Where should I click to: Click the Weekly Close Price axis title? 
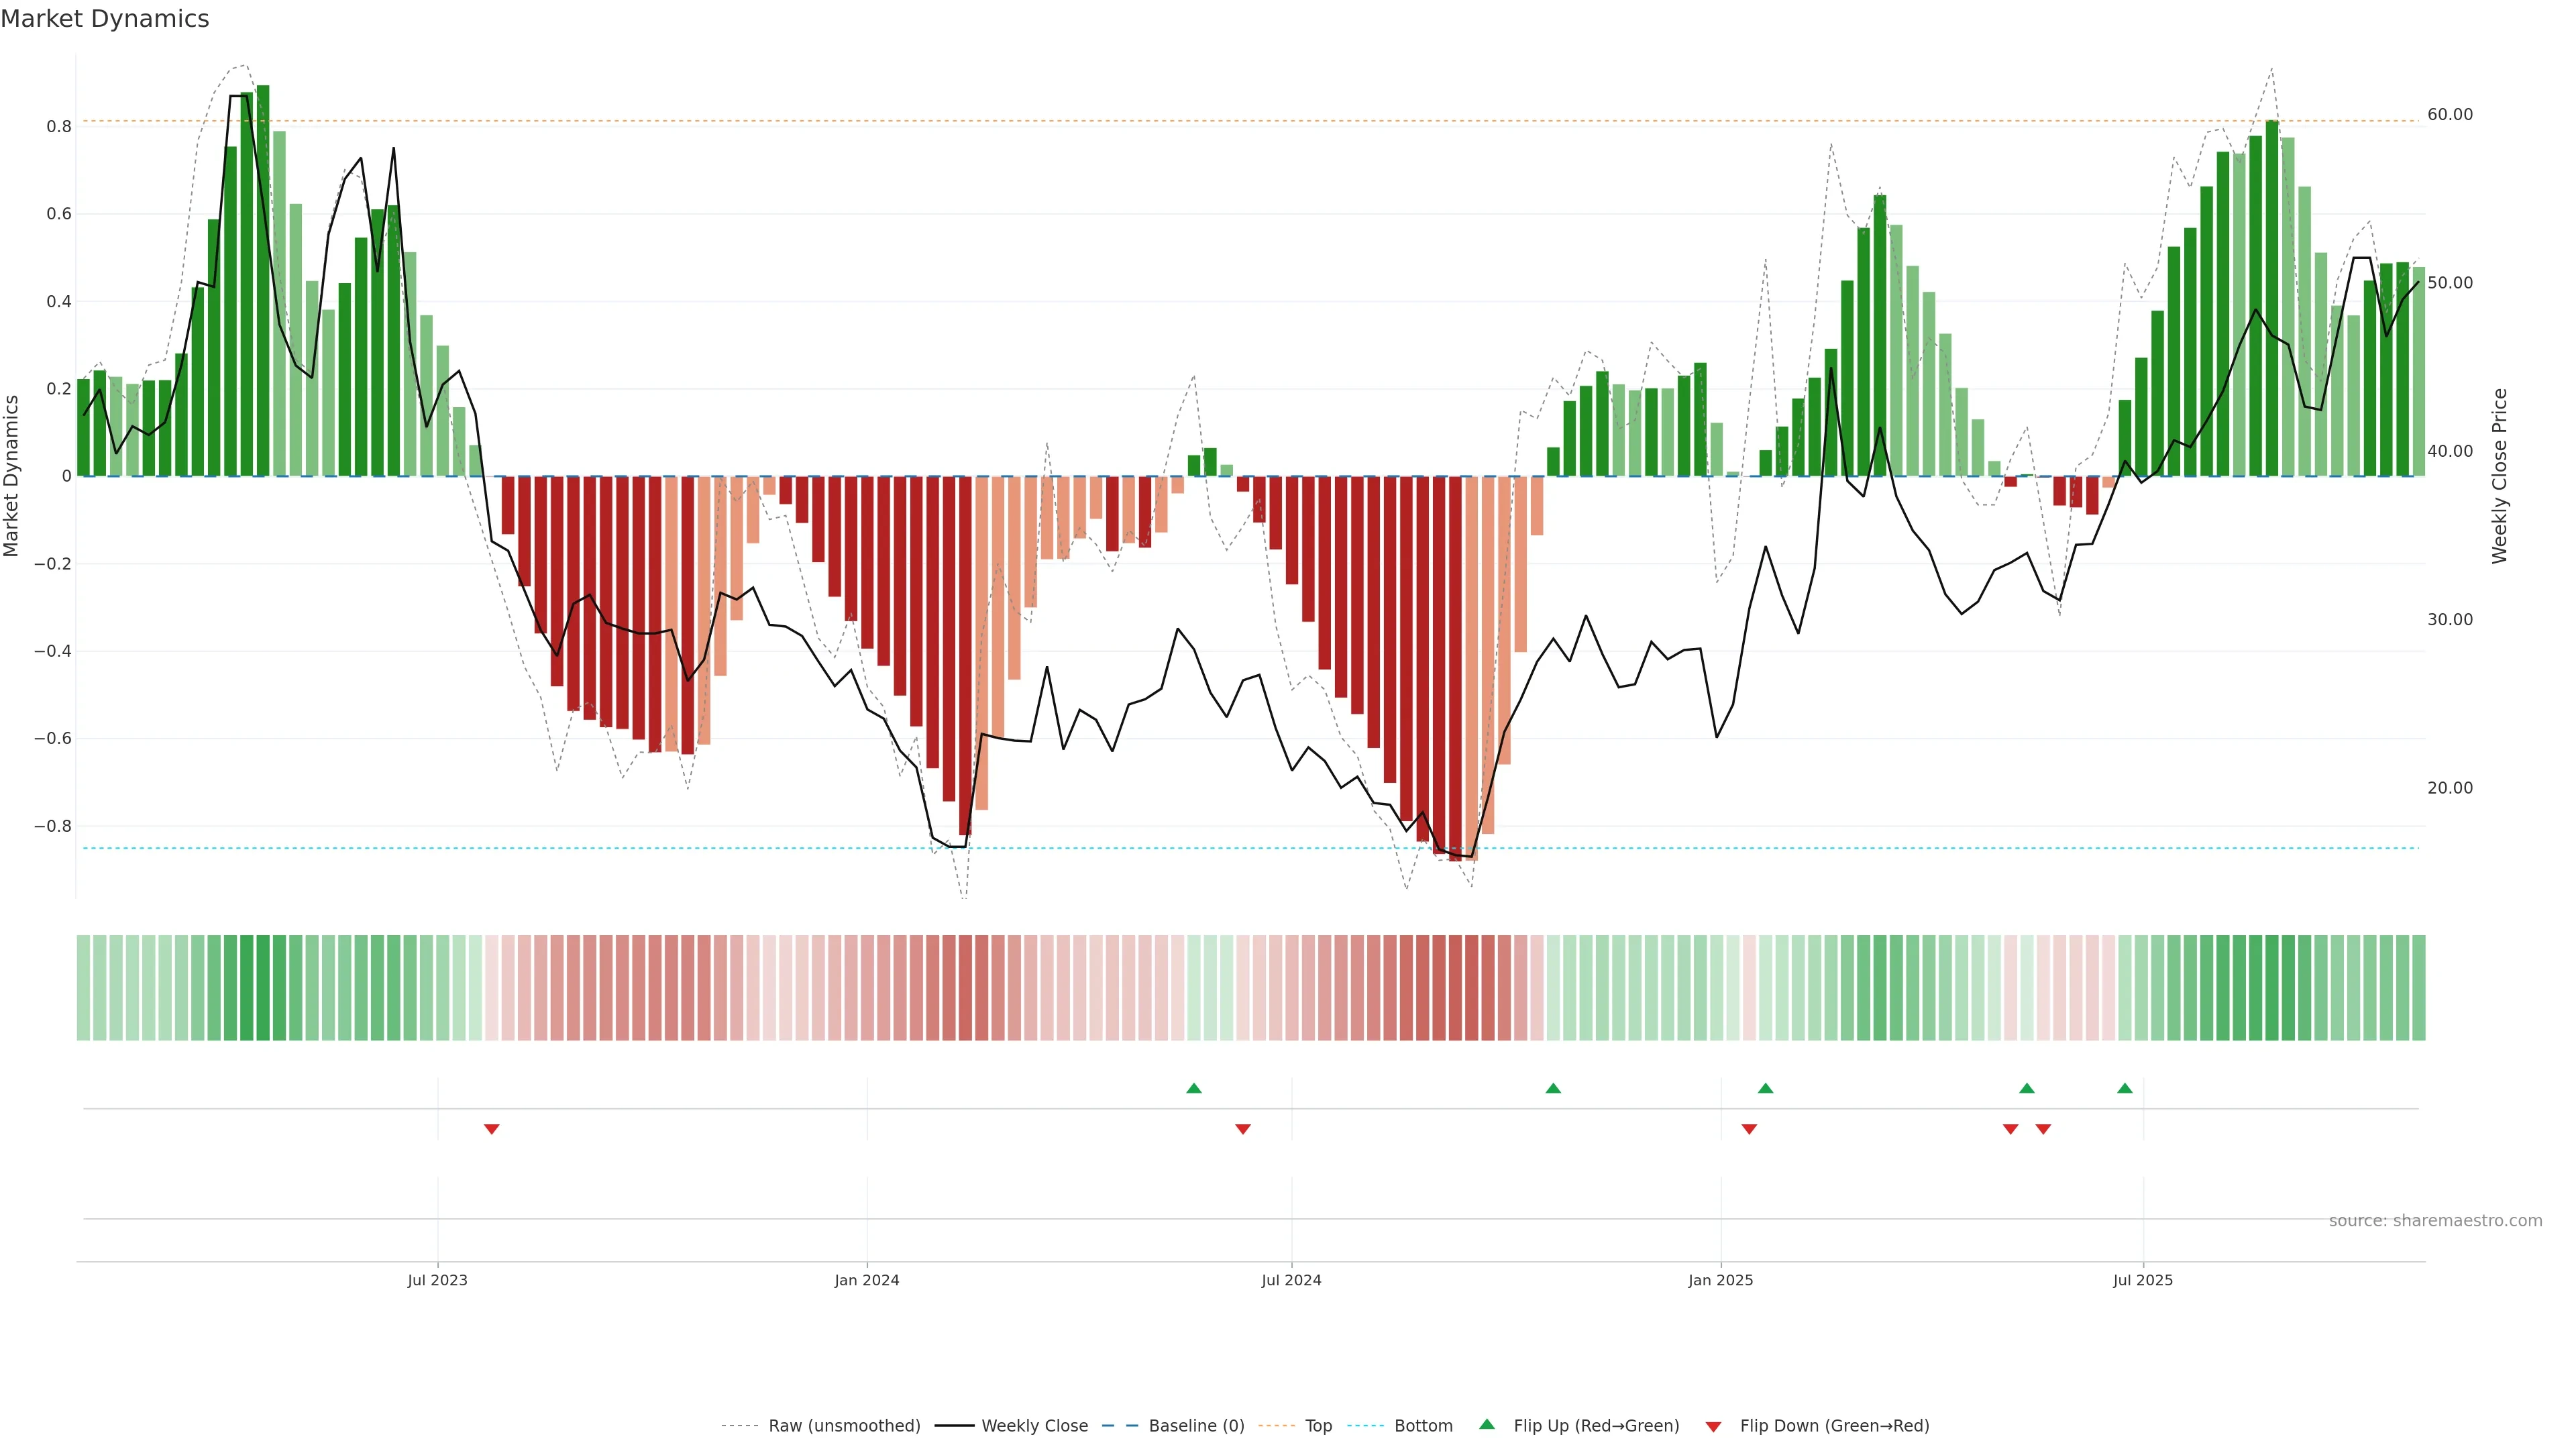click(x=2500, y=476)
